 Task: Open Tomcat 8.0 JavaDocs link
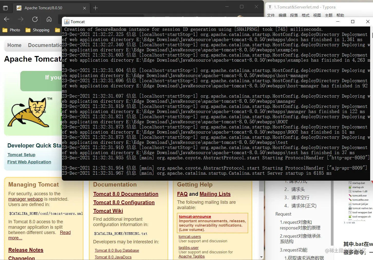(113, 257)
